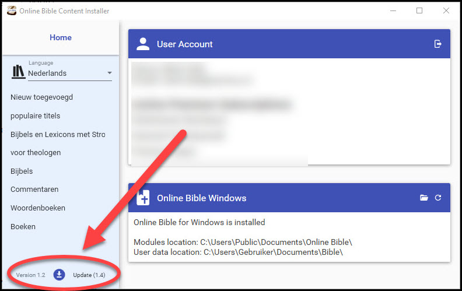Click the app icon in title bar
Image resolution: width=462 pixels, height=291 pixels.
click(12, 10)
